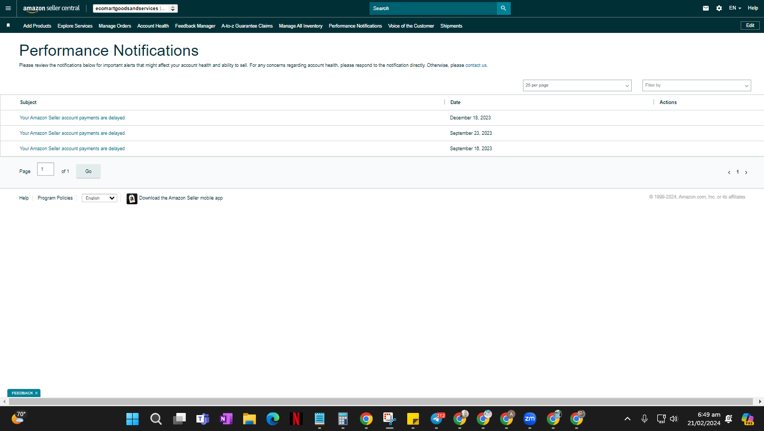Click the Amazon Seller mobile app icon
764x431 pixels.
tap(132, 199)
